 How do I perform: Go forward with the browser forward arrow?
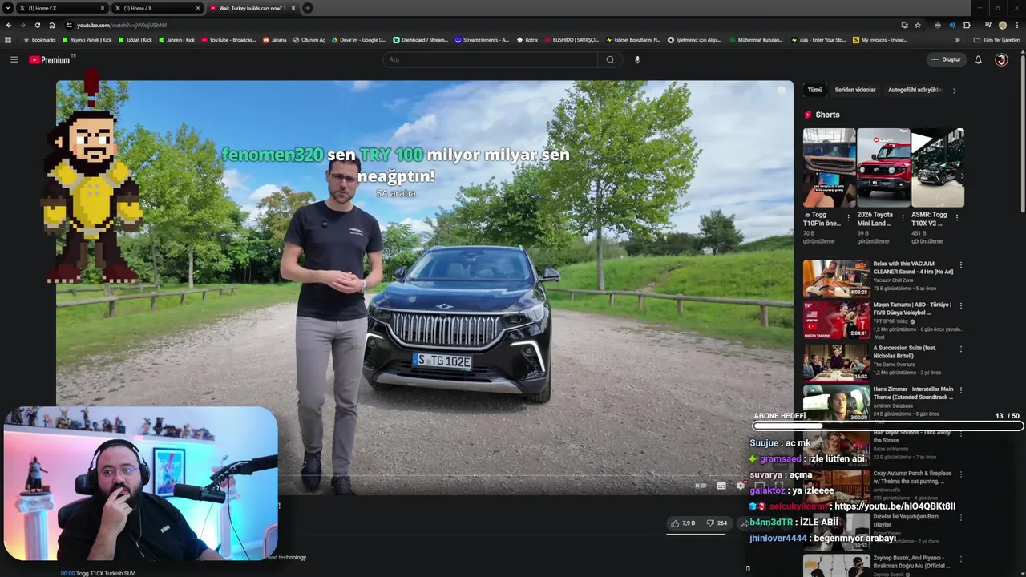pyautogui.click(x=22, y=25)
